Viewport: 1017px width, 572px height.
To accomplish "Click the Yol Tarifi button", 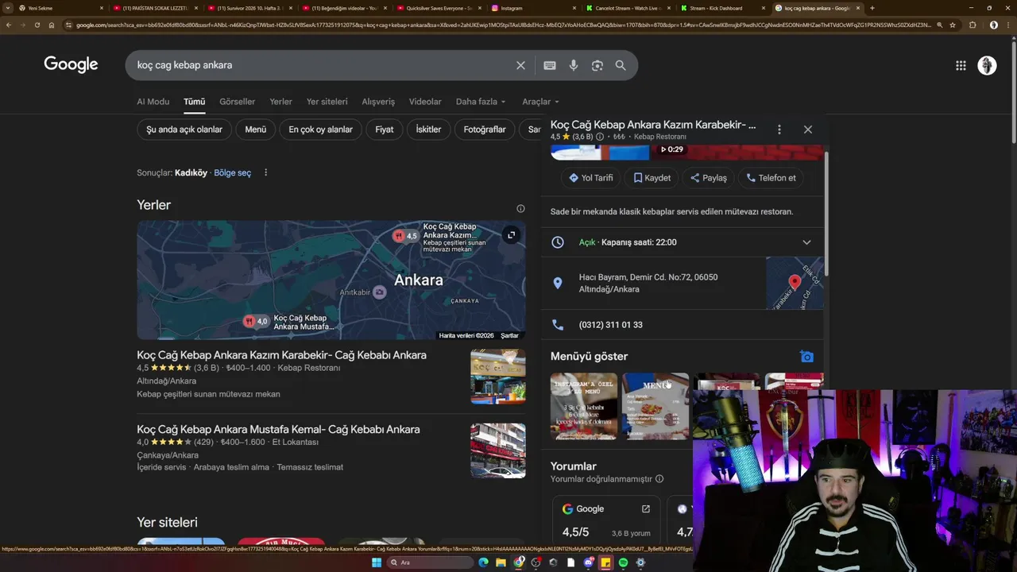I will [x=591, y=178].
